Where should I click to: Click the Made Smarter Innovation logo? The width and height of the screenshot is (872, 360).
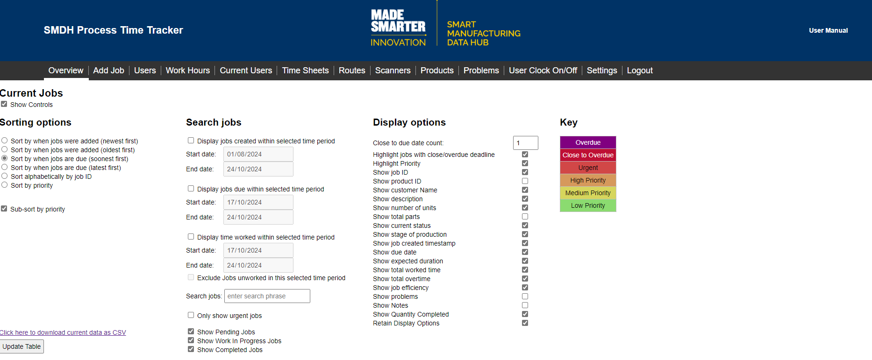coord(398,28)
